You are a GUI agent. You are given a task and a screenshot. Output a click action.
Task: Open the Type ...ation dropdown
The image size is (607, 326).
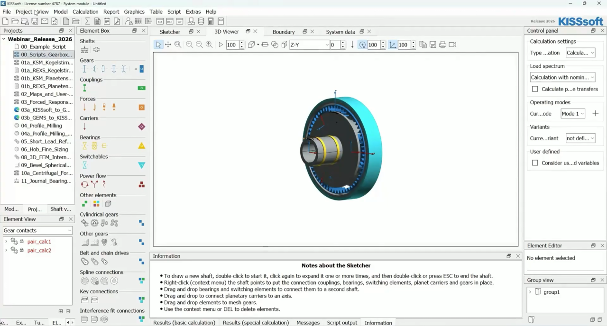580,53
